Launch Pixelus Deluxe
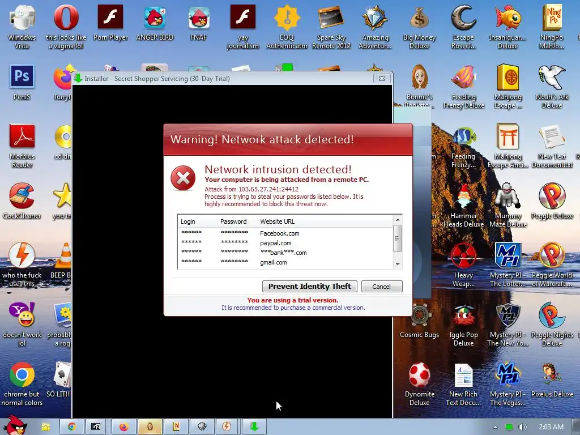Screen dimensions: 580x435 tap(552, 380)
